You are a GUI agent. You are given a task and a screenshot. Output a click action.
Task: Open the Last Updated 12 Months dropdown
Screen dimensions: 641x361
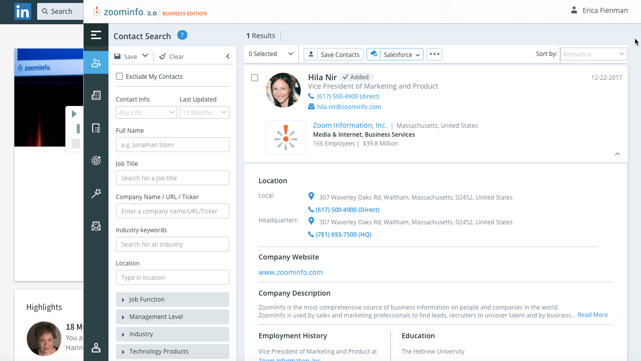[204, 113]
